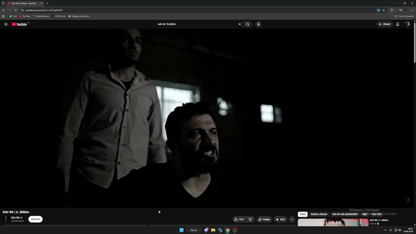Click the Sıfır Bir 7. Bölüm thumbnail
This screenshot has height=234, width=416.
[x=333, y=223]
